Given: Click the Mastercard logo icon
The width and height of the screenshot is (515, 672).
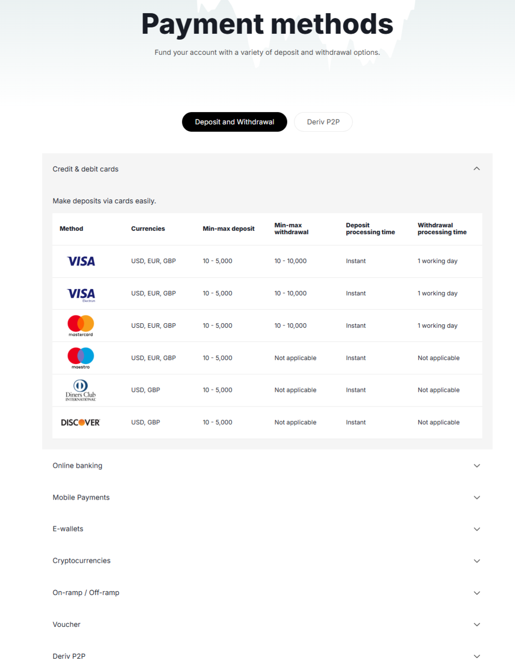Looking at the screenshot, I should click(81, 326).
